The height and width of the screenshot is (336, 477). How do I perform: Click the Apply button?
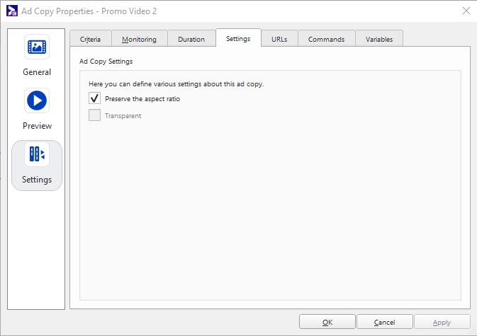pos(442,322)
